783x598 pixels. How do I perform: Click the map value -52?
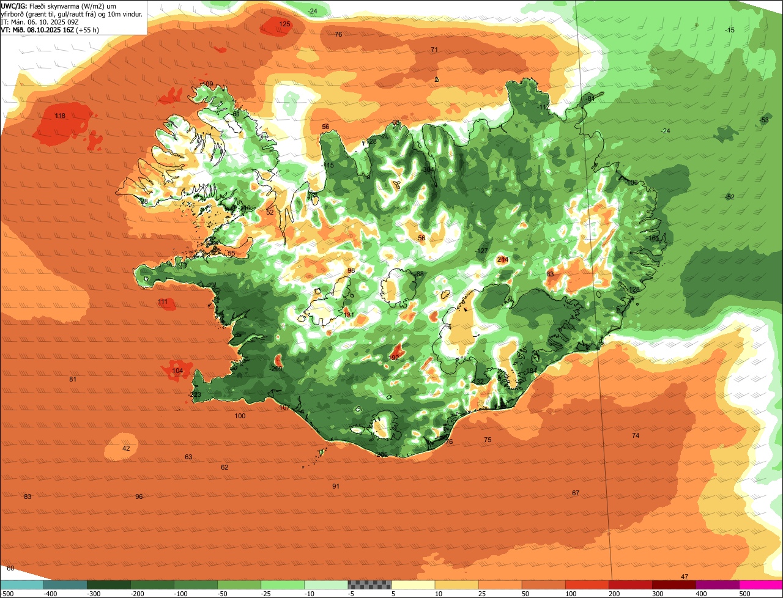[x=729, y=197]
